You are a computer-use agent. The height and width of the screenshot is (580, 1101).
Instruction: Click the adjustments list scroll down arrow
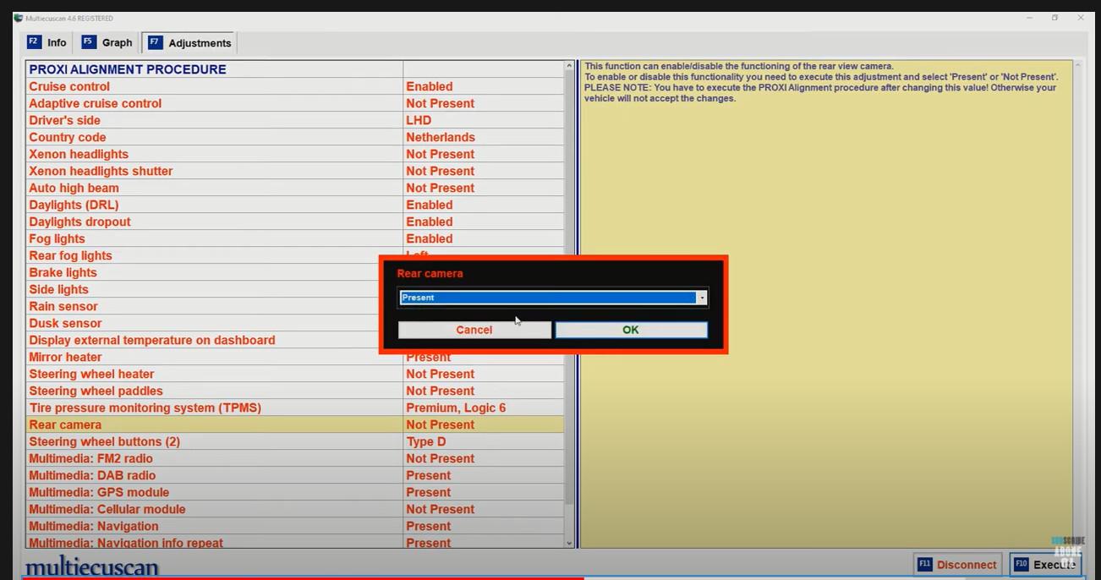click(569, 543)
